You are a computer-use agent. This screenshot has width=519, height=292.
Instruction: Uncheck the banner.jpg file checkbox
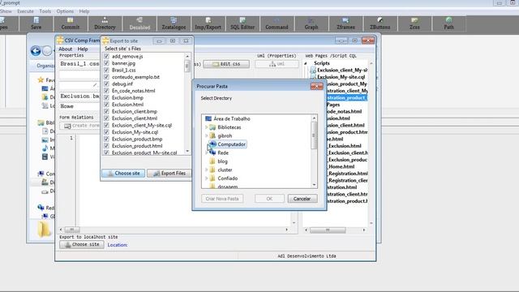[106, 63]
